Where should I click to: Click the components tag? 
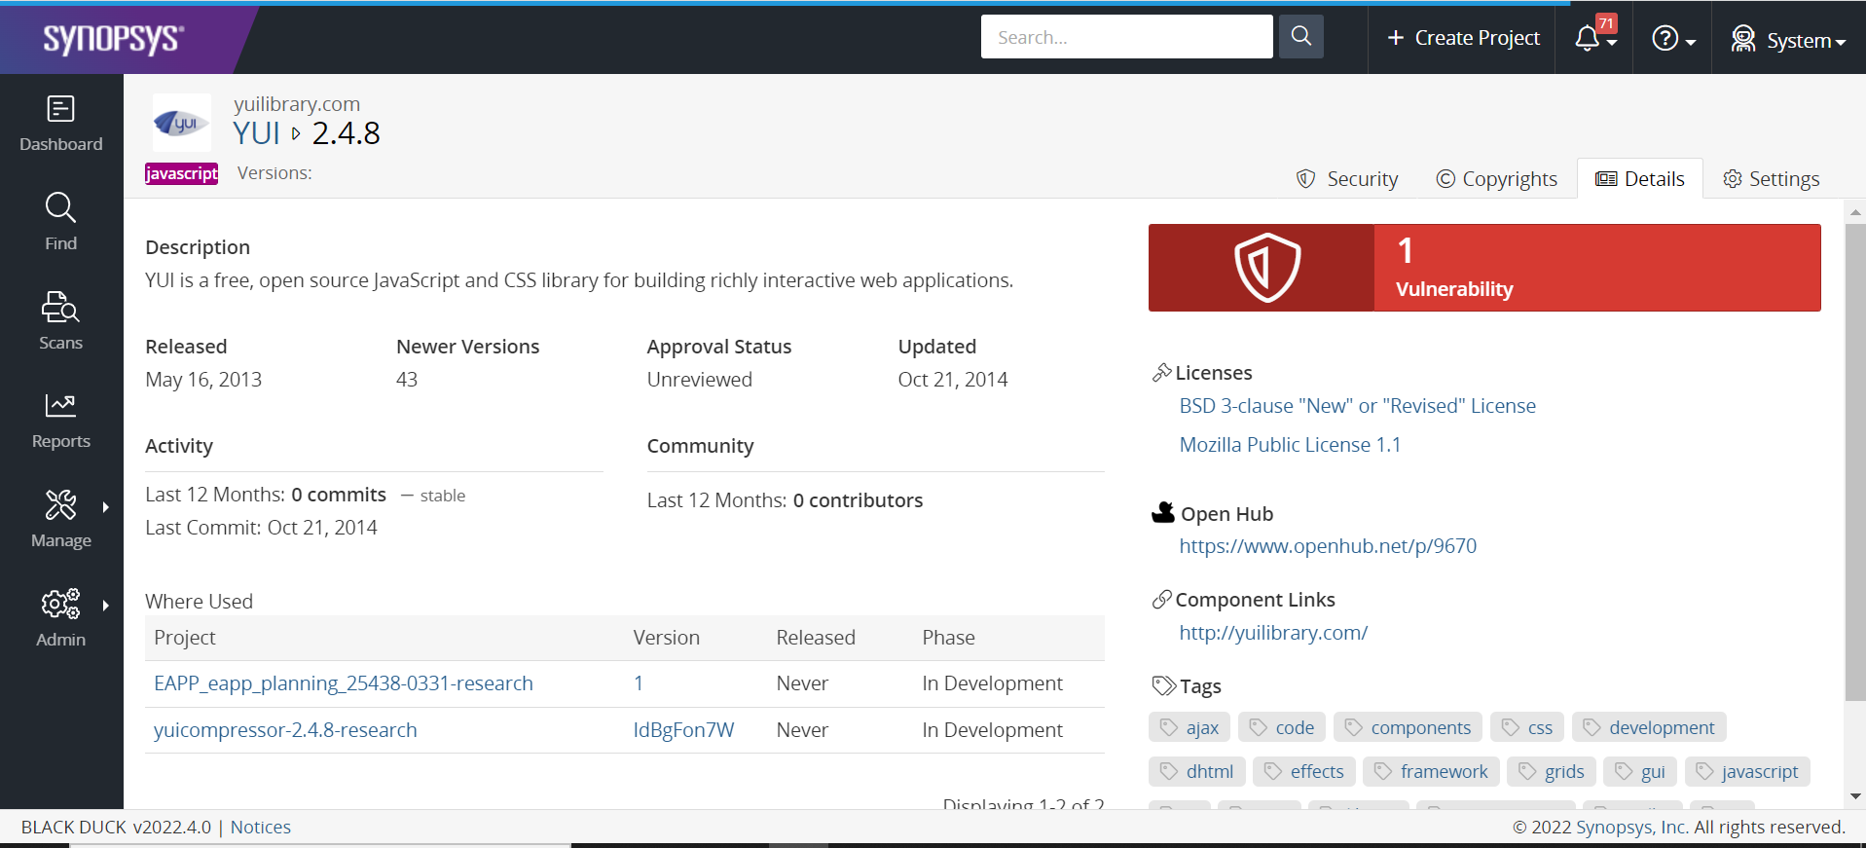(1408, 727)
